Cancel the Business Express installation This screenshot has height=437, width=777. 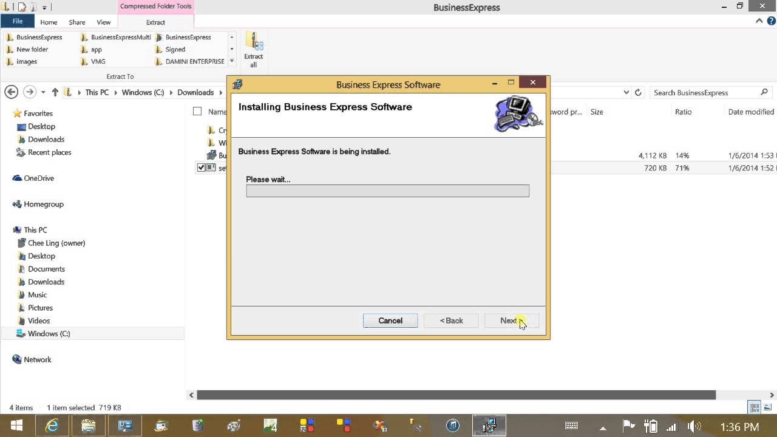tap(390, 320)
